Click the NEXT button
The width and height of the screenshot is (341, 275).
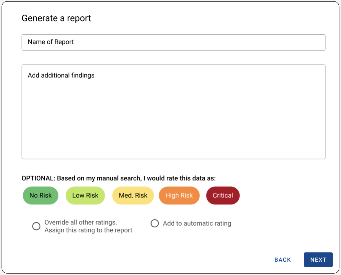318,260
